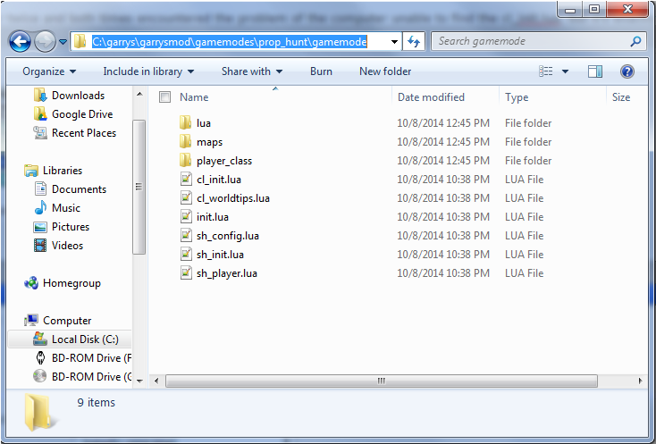
Task: Expand the view options dropdown arrow
Action: [x=567, y=71]
